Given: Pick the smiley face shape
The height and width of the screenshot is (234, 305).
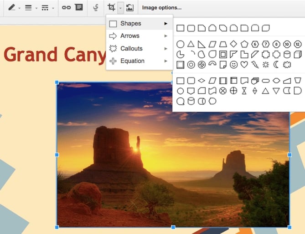Looking at the screenshot, I should (x=233, y=65).
